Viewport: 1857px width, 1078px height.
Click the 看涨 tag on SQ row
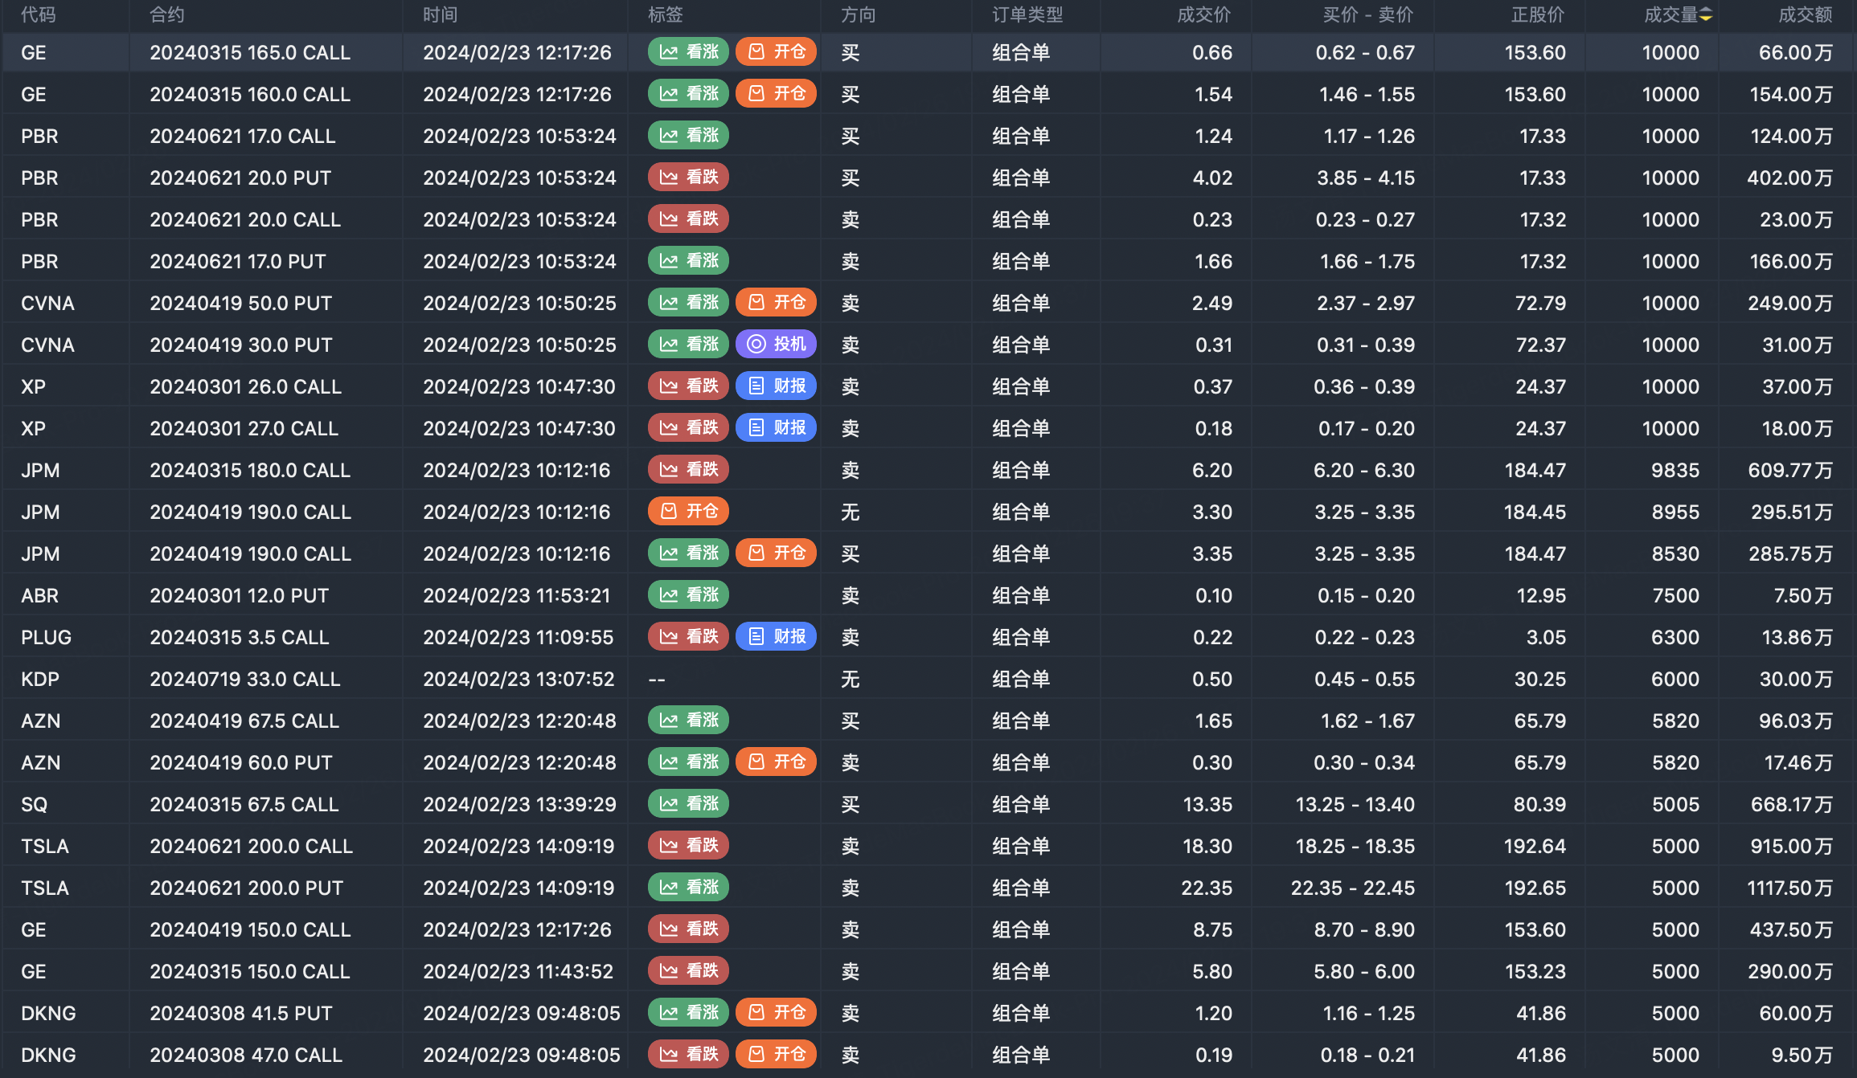688,804
